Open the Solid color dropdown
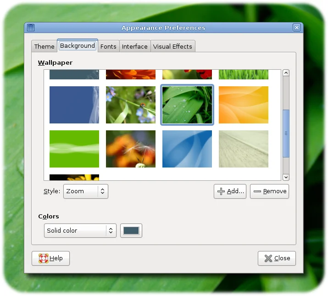The image size is (328, 296). click(80, 230)
